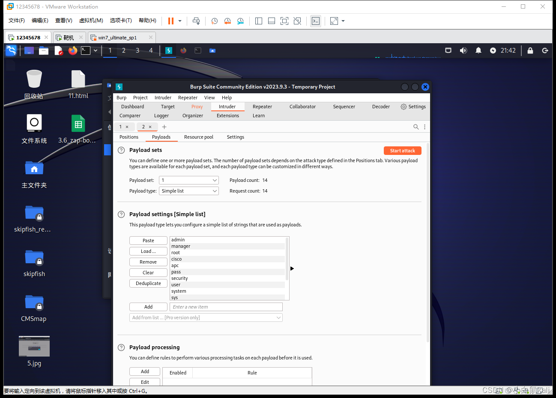Open help icon for Payload sets
Viewport: 556px width, 398px height.
click(121, 150)
